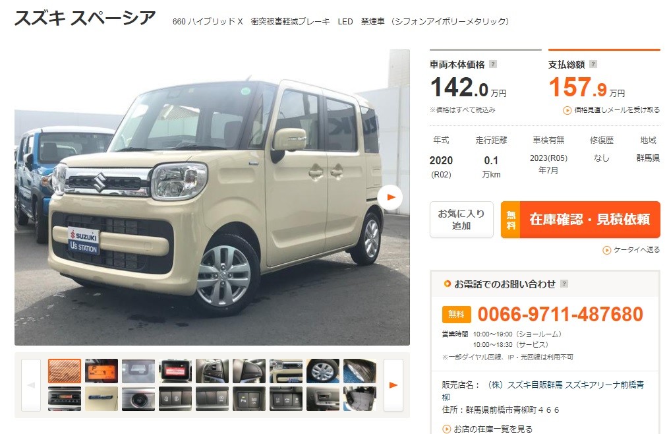Image resolution: width=667 pixels, height=434 pixels.
Task: Click help icon beside 支払総額
Action: (x=593, y=64)
